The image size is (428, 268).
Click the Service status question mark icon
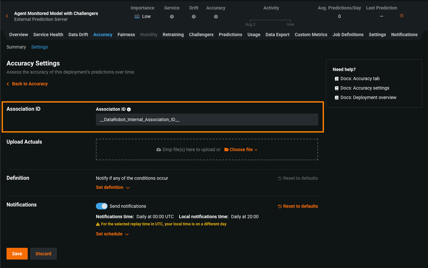click(x=172, y=17)
